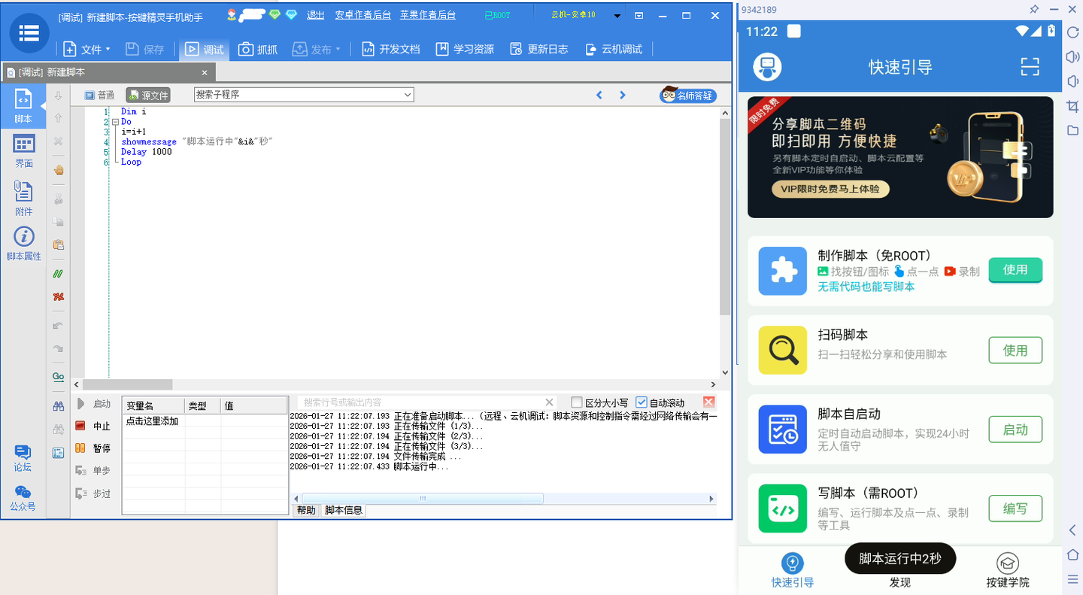Image resolution: width=1083 pixels, height=595 pixels.
Task: Expand the 云机-安卓10 device dropdown arrow
Action: tap(617, 16)
